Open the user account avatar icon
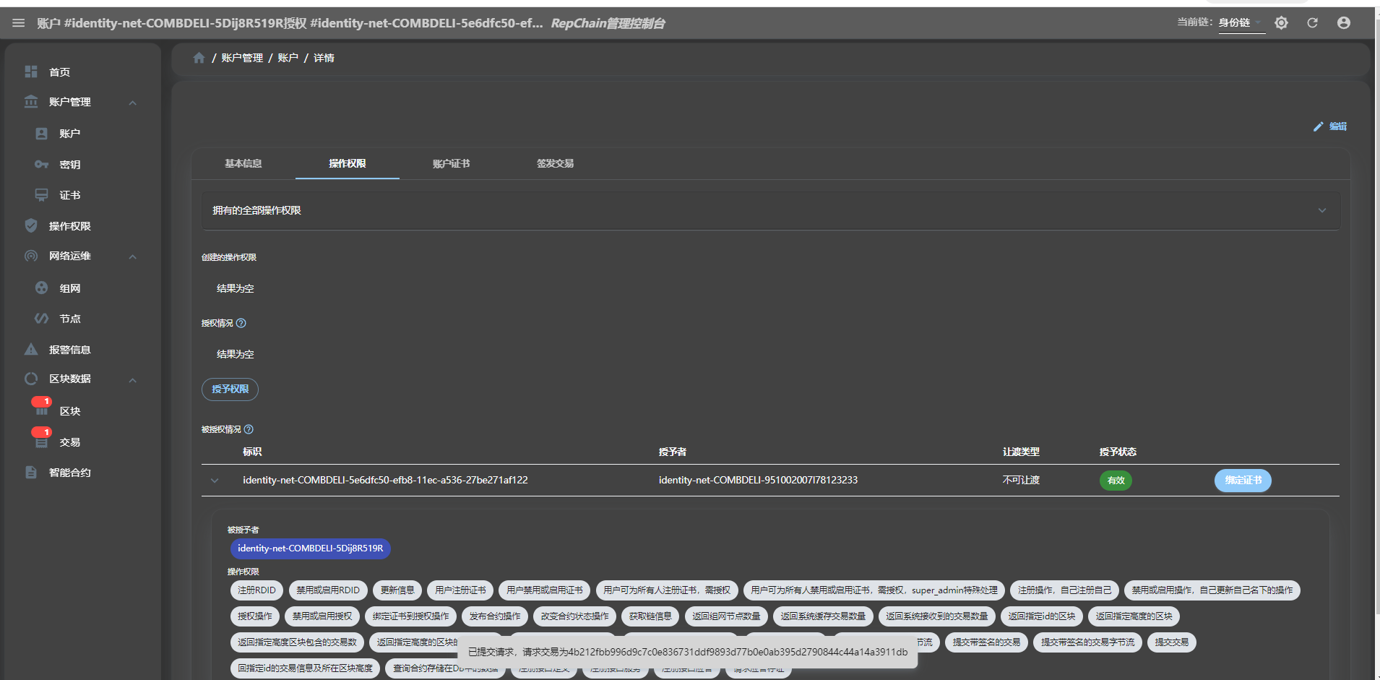The height and width of the screenshot is (680, 1380). pyautogui.click(x=1344, y=23)
